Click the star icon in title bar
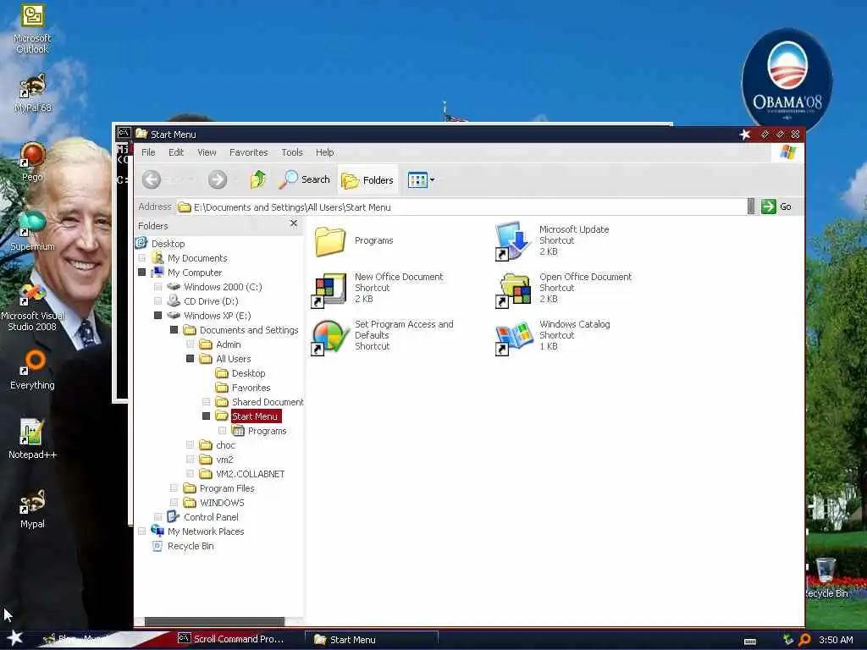The height and width of the screenshot is (650, 867). tap(745, 135)
